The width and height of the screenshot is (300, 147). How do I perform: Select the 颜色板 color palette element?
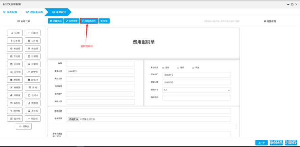pos(15,80)
